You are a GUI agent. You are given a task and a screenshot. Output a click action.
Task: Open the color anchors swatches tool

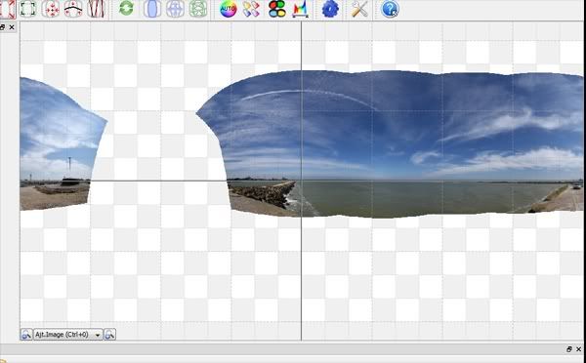[251, 9]
